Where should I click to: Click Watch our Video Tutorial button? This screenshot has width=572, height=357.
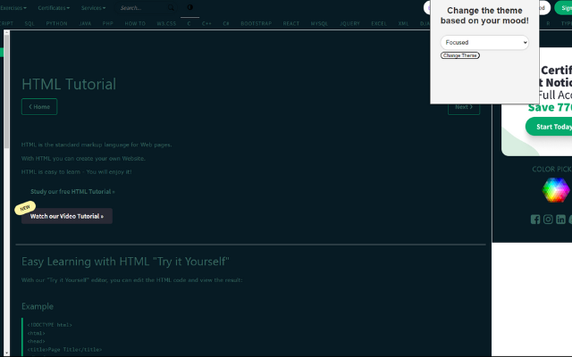67,216
